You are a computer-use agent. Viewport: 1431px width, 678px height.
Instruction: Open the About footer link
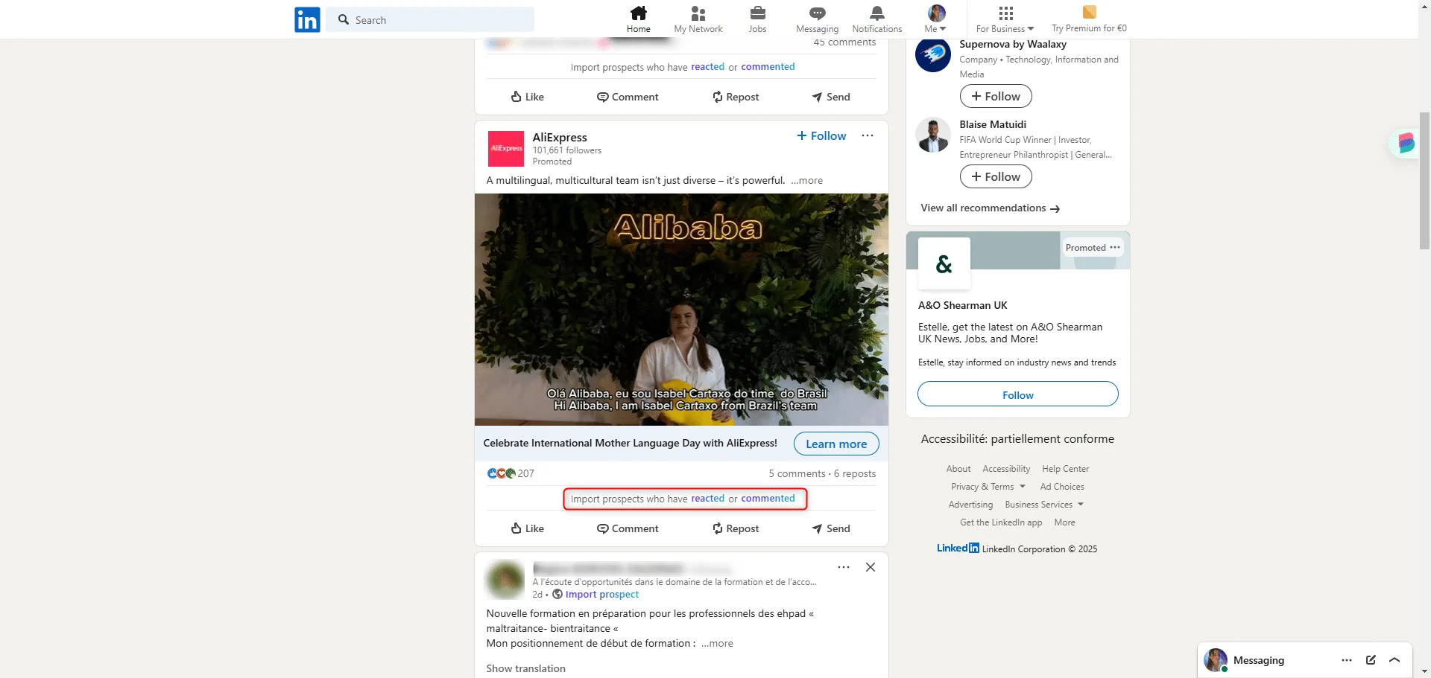(x=958, y=469)
